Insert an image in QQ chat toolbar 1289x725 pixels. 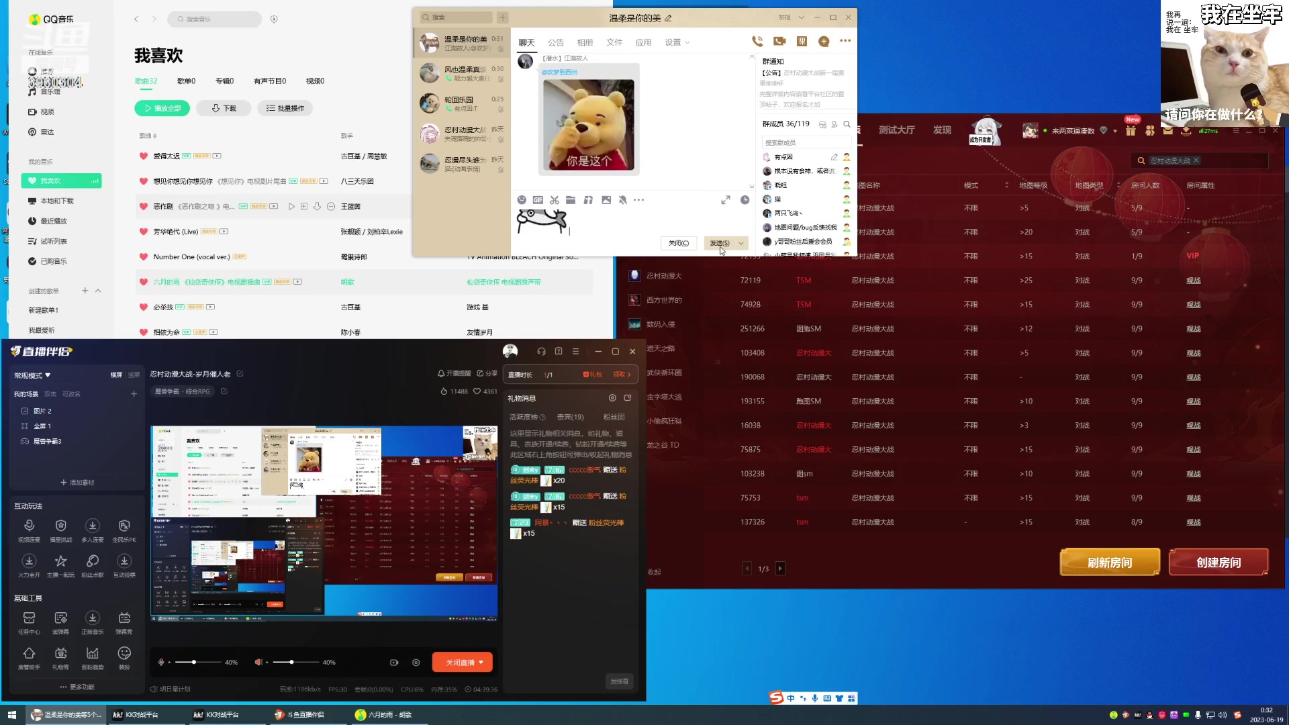pyautogui.click(x=606, y=200)
